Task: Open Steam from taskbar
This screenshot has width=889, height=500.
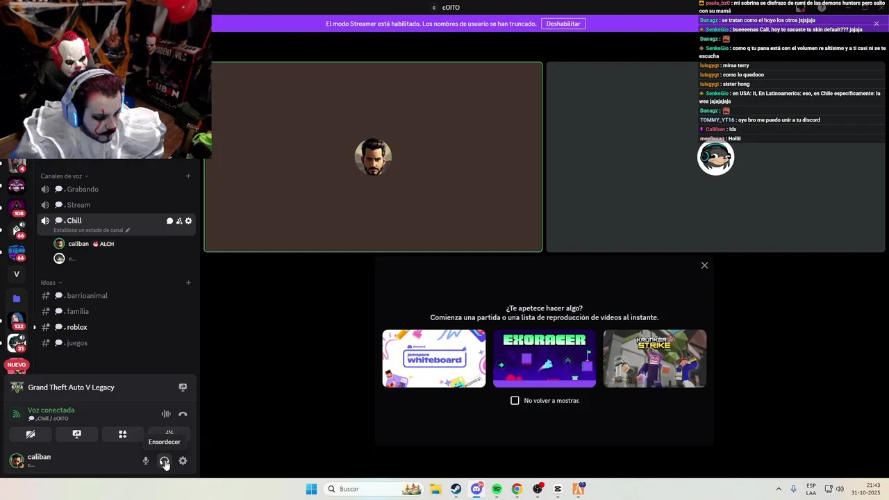Action: 456,489
